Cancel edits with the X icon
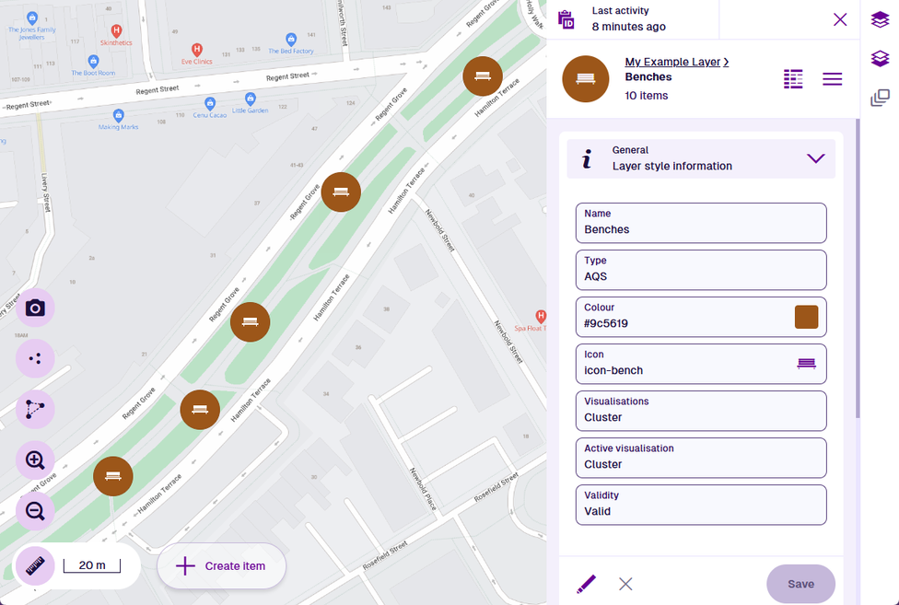Screen dimensions: 899x605 [x=625, y=584]
